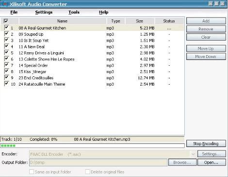The width and height of the screenshot is (228, 177).
Task: Select the 14 Special Order track
Action: pos(33,65)
